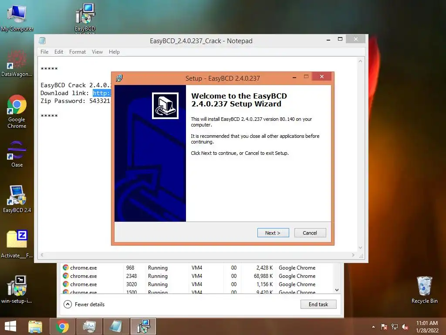Click 68,988 K memory value
The height and width of the screenshot is (335, 446).
(263, 276)
